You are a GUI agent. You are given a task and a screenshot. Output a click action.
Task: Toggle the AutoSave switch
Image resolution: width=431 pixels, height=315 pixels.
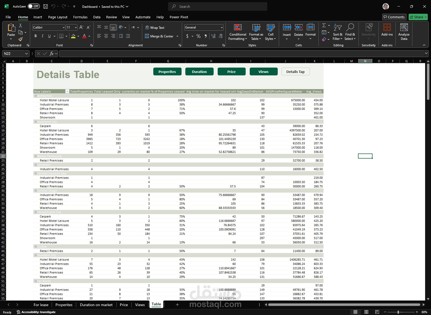click(x=34, y=6)
